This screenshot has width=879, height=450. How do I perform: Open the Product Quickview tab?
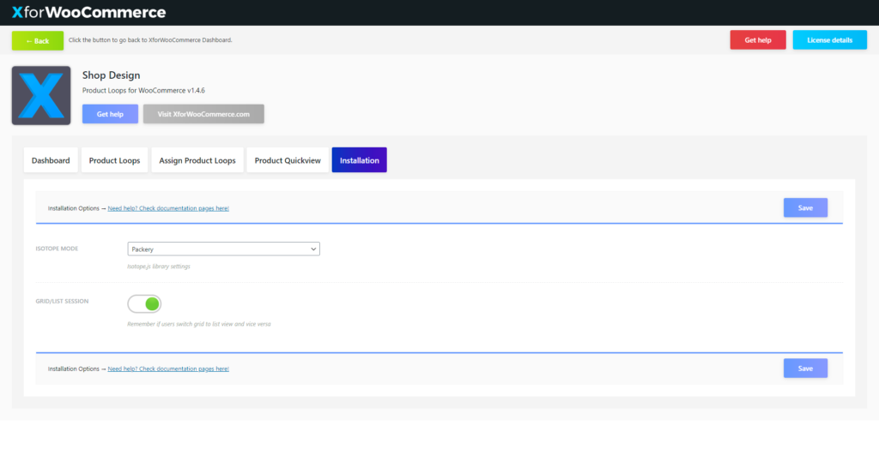pos(288,160)
